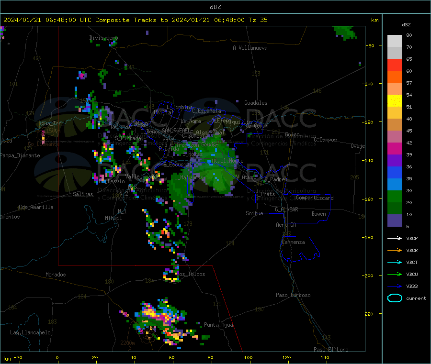Pick the royal blue 35-36 dBZ swatch
The width and height of the screenshot is (431, 364).
395,172
